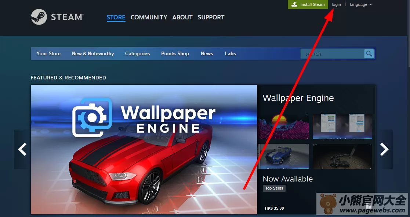
Task: Open the ABOUT page
Action: coord(182,17)
